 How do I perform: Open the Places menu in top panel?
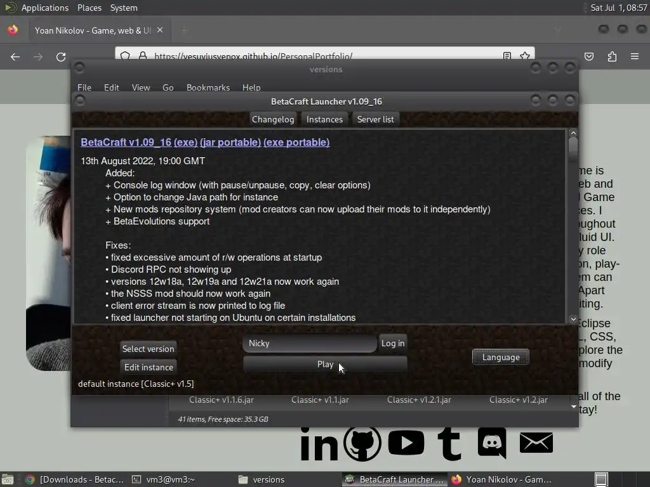click(89, 8)
